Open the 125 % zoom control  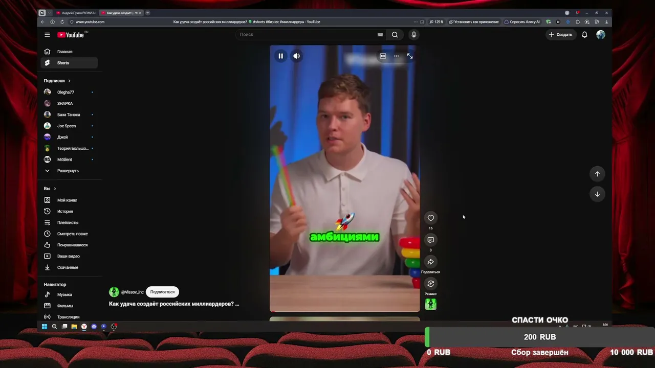pyautogui.click(x=436, y=22)
